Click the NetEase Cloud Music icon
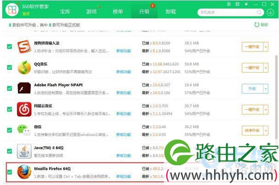This screenshot has height=185, width=279. [24, 109]
